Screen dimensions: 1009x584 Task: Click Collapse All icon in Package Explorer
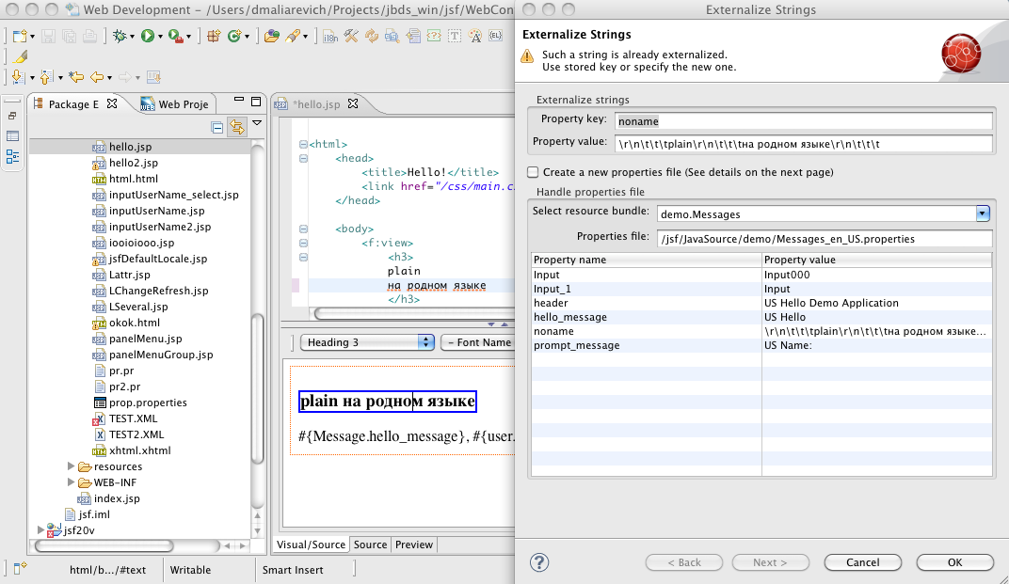[216, 127]
